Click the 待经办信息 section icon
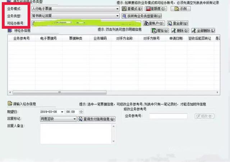Image resolution: width=230 pixels, height=162 pixels. point(10,30)
